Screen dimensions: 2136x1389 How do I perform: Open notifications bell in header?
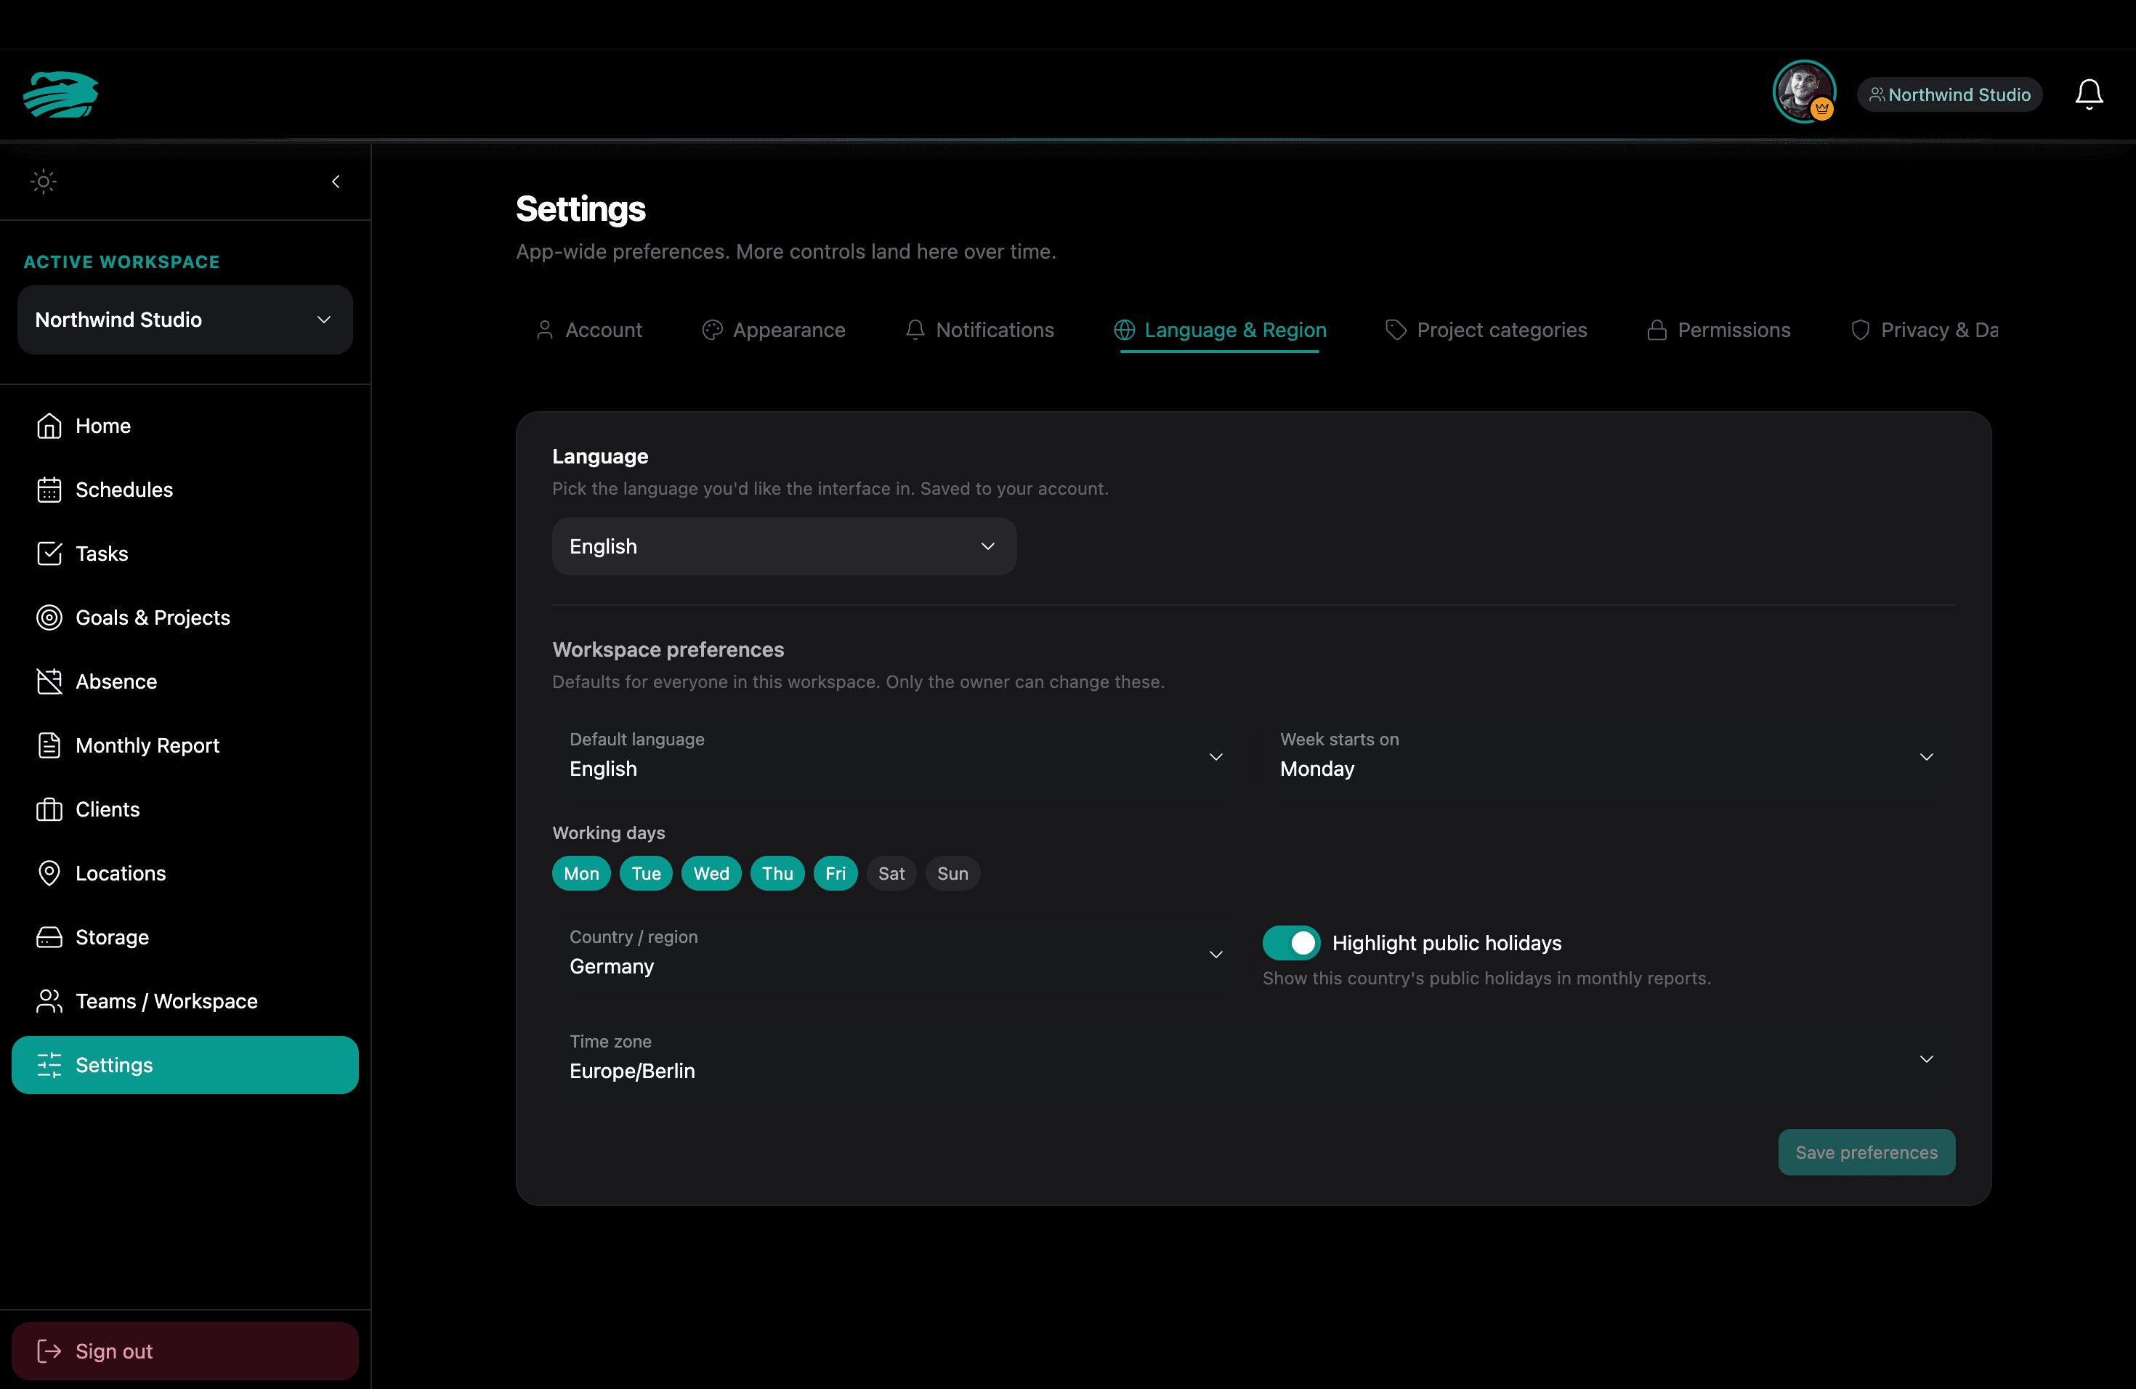click(x=2089, y=94)
